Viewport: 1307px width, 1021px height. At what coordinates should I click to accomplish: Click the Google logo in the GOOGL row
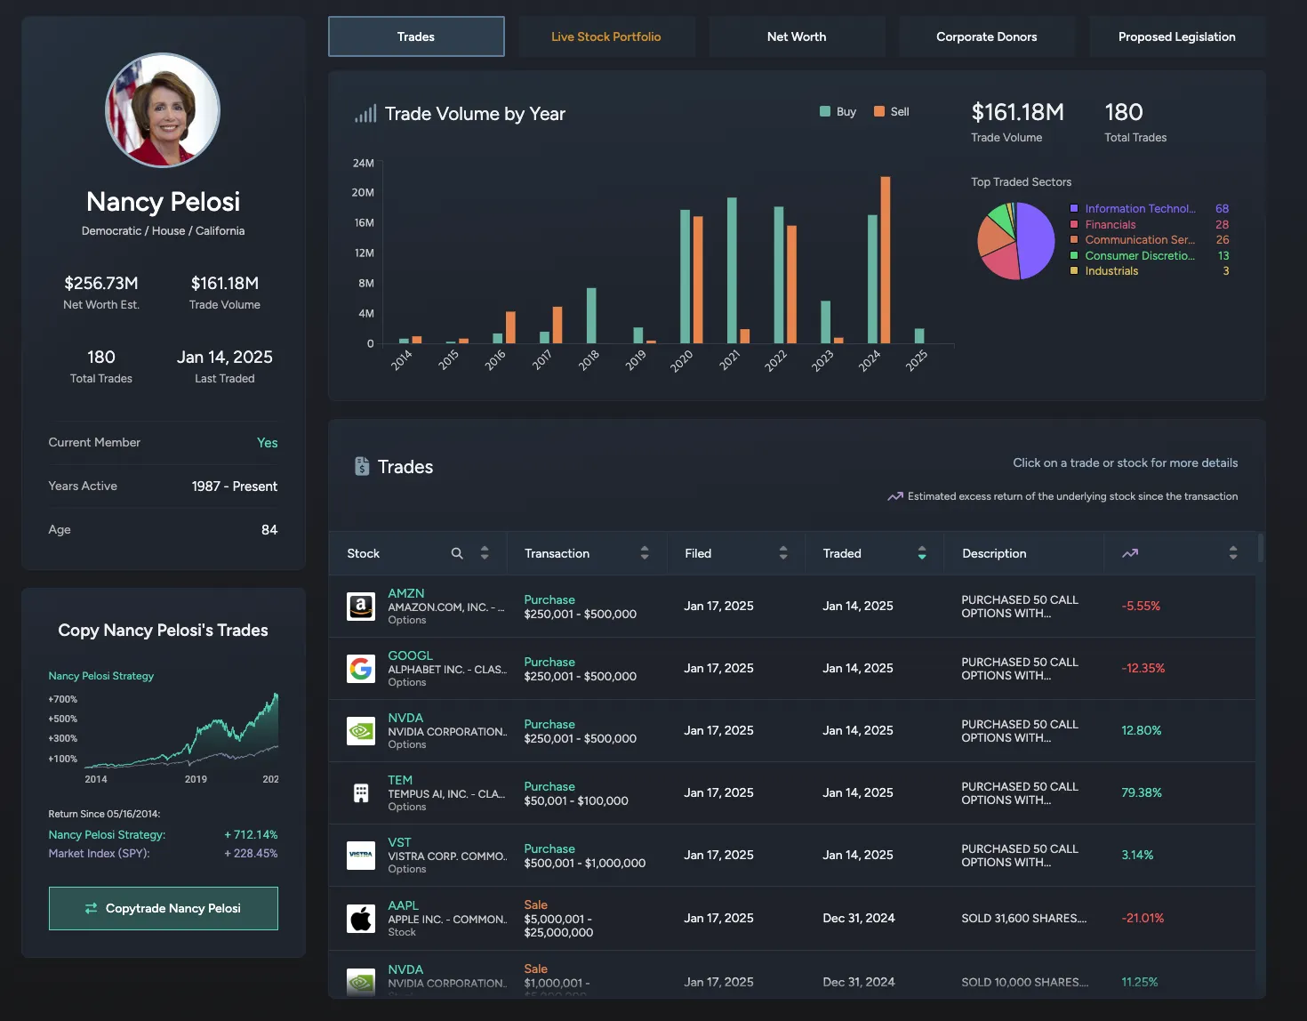pyautogui.click(x=360, y=669)
